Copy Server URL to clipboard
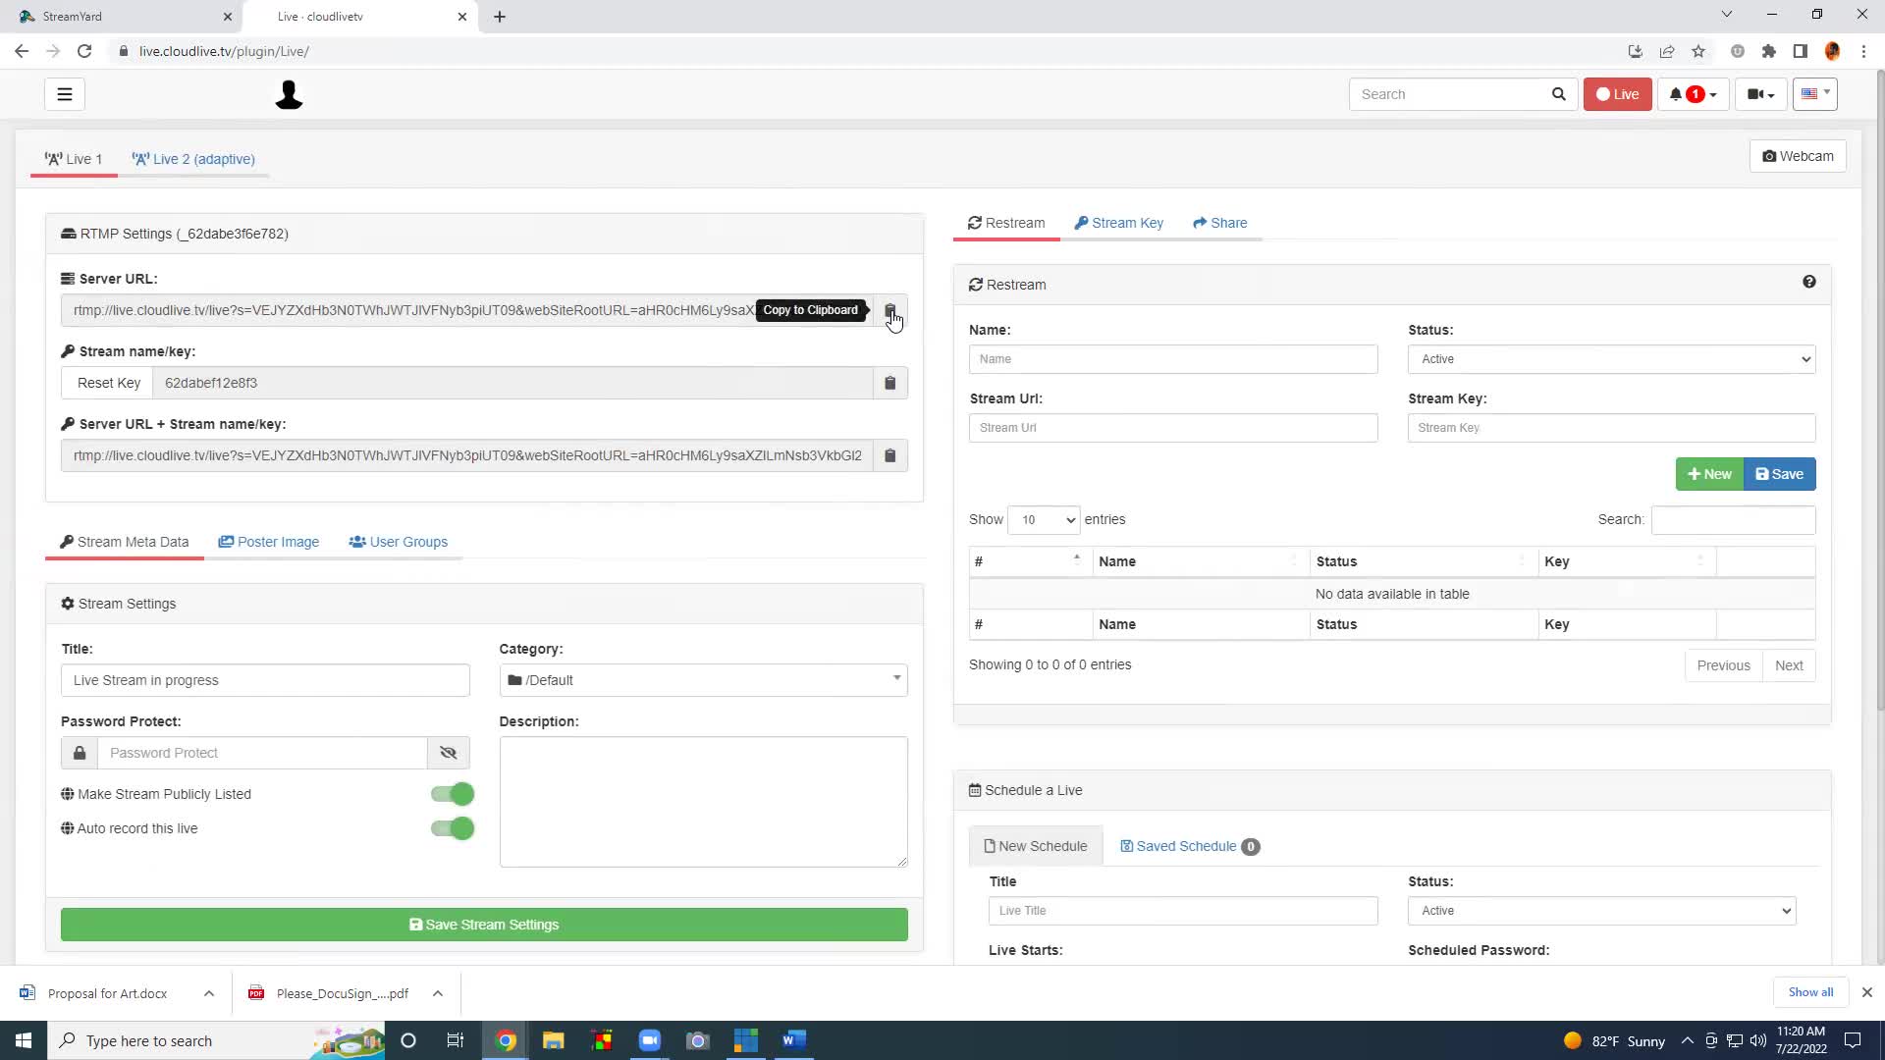The height and width of the screenshot is (1060, 1885). coord(889,310)
